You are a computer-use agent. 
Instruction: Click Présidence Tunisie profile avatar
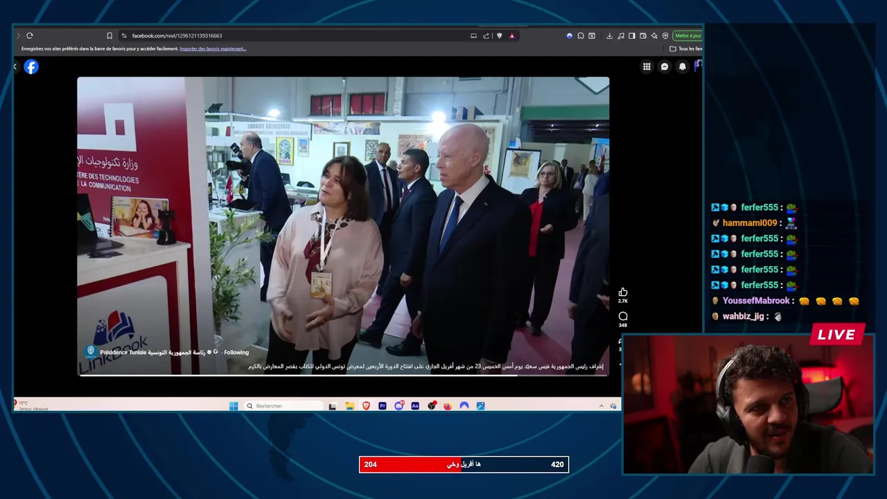pyautogui.click(x=90, y=351)
